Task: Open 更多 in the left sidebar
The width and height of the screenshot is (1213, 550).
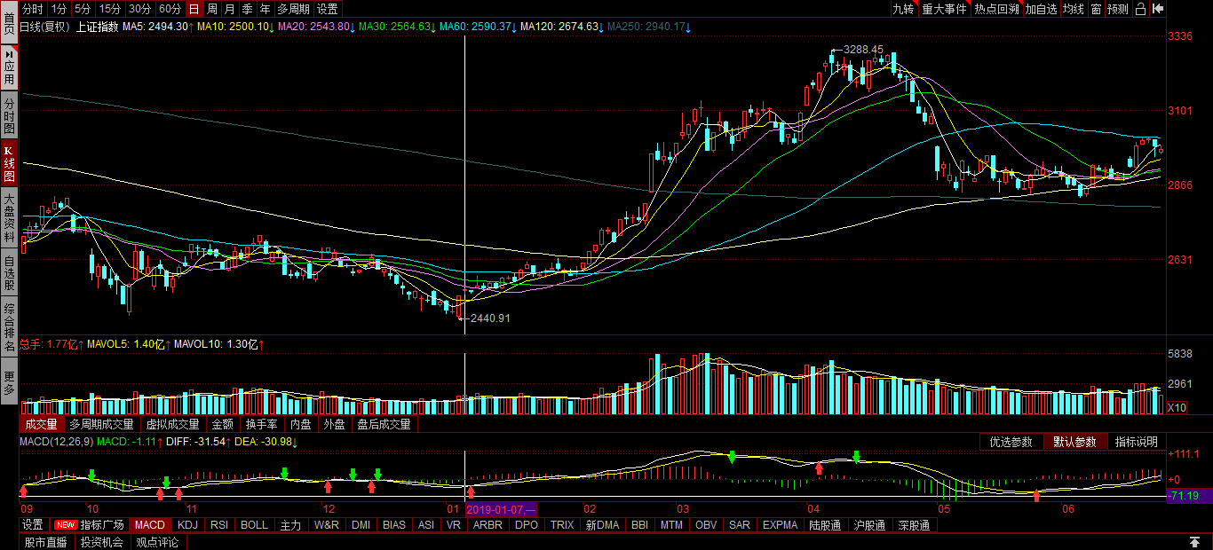Action: point(8,382)
